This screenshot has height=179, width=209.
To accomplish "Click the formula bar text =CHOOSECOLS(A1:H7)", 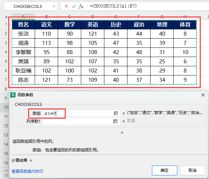I will tap(113, 6).
